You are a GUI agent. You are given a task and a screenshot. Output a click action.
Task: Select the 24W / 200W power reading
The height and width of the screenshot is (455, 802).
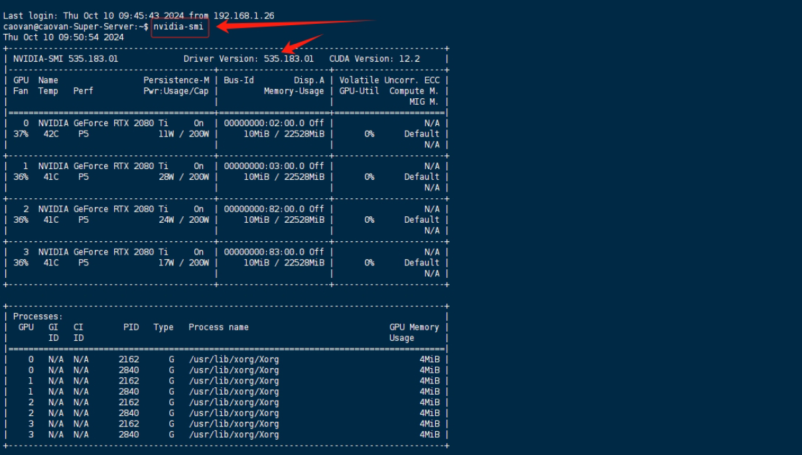coord(184,220)
